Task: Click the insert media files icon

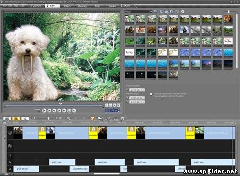Action: 69,119
